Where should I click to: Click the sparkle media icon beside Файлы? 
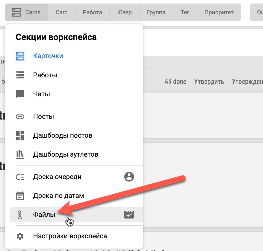(129, 215)
